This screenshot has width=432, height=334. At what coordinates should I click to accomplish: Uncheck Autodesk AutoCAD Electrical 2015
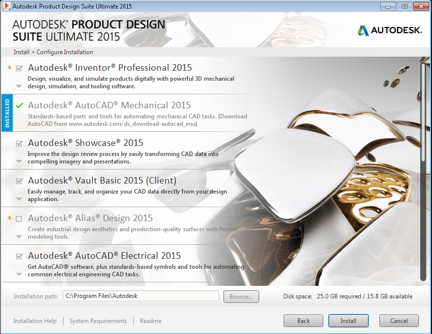tap(19, 256)
